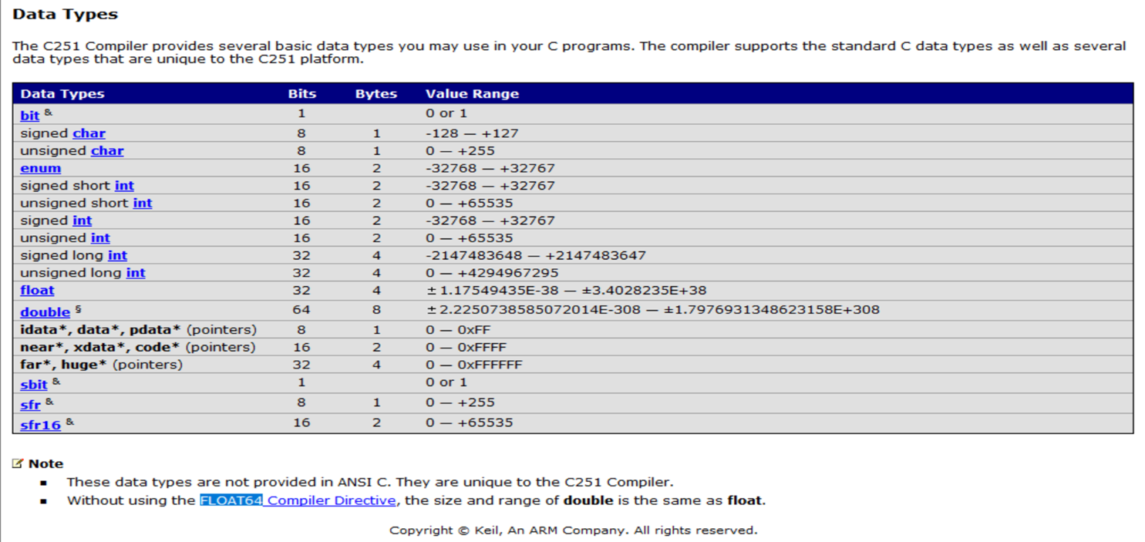Screen dimensions: 1145x542
Task: Click the Value Range column header
Action: [472, 94]
